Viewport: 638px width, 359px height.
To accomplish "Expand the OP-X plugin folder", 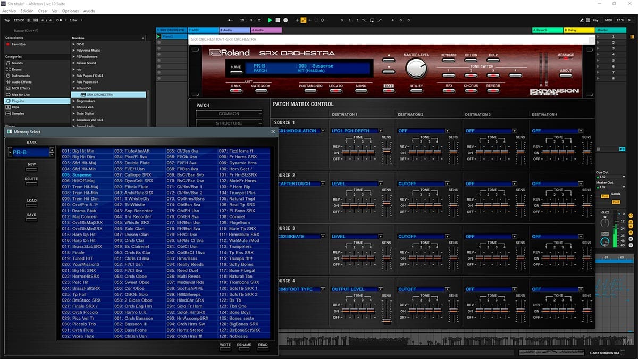I will (x=73, y=44).
